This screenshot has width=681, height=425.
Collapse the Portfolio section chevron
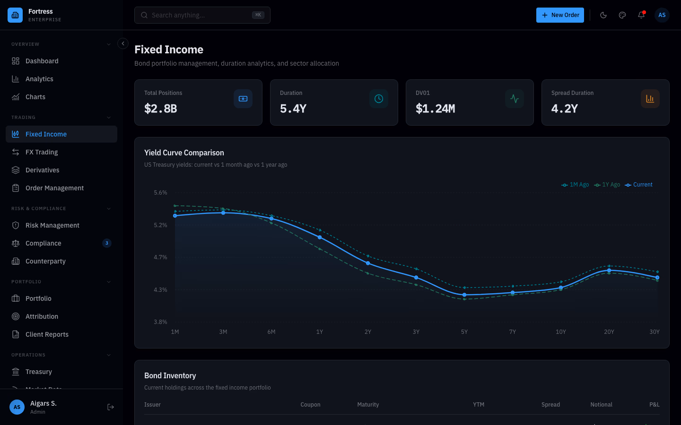[109, 282]
